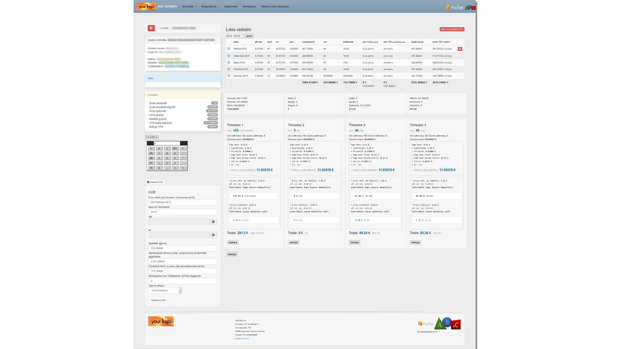Image resolution: width=622 pixels, height=349 pixels.
Task: Click the edit icon for Ottobre 2015
Action: click(x=229, y=48)
